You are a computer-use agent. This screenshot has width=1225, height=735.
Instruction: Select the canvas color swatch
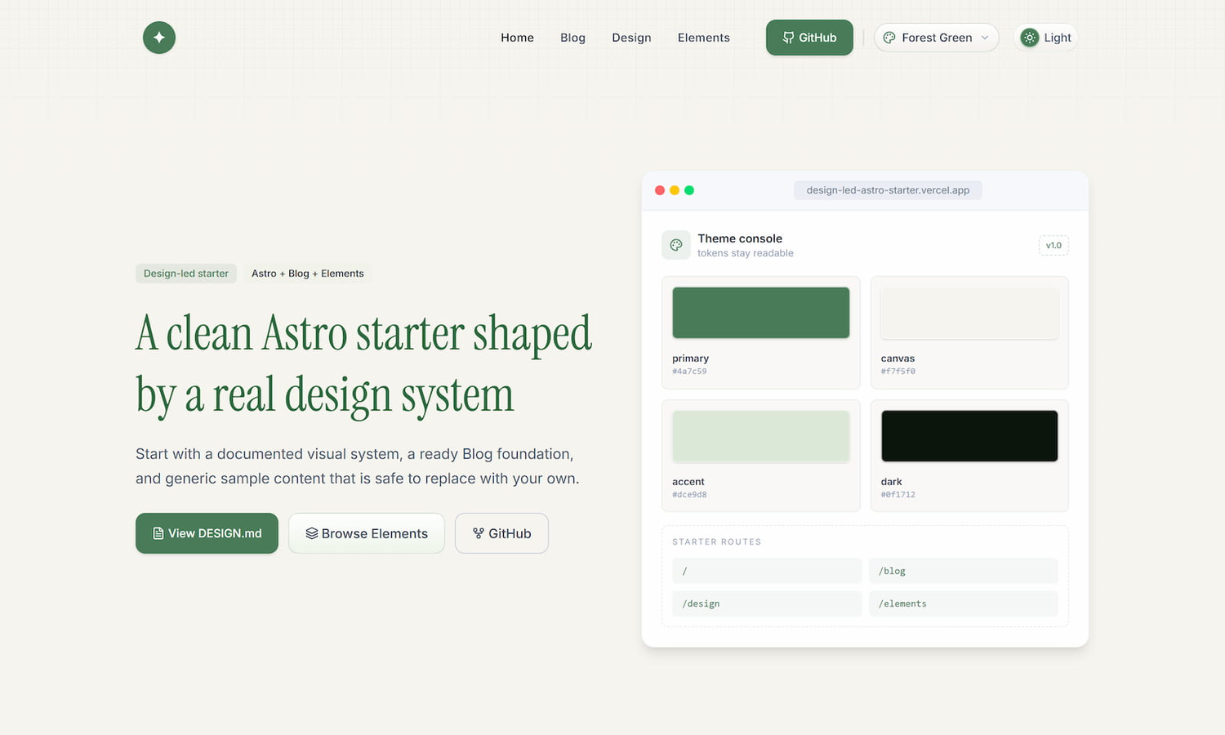click(969, 313)
